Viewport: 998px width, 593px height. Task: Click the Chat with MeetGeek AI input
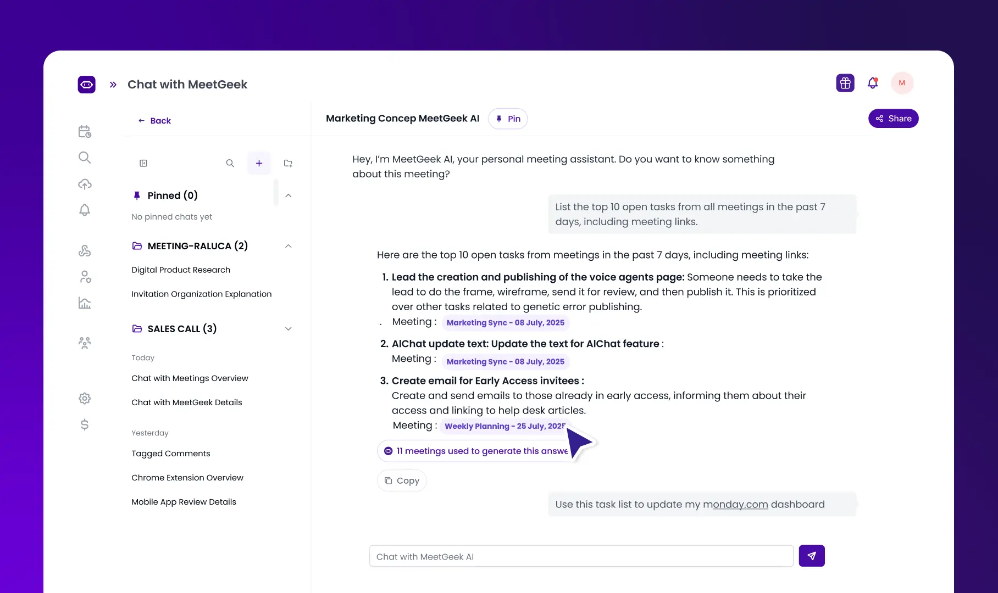pyautogui.click(x=581, y=556)
